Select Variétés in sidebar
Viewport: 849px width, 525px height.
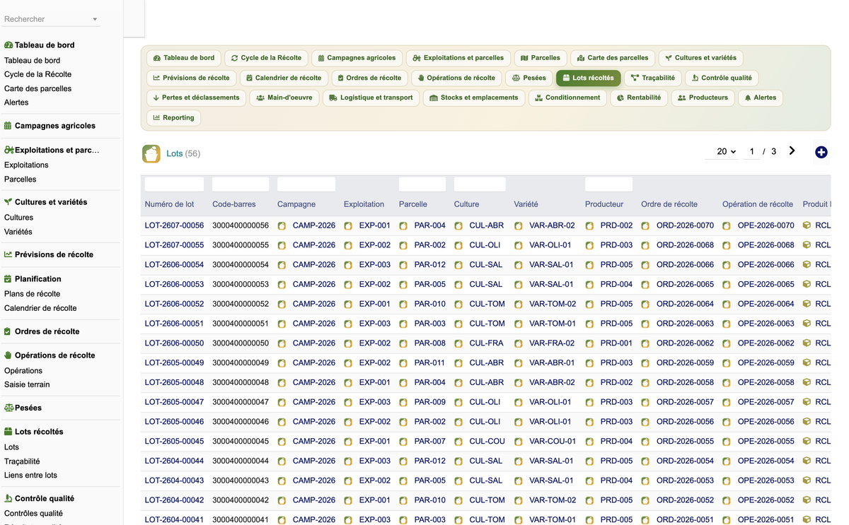[18, 232]
